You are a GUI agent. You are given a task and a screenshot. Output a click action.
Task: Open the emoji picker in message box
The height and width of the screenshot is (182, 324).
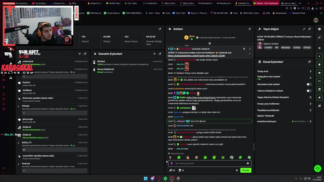tap(248, 163)
